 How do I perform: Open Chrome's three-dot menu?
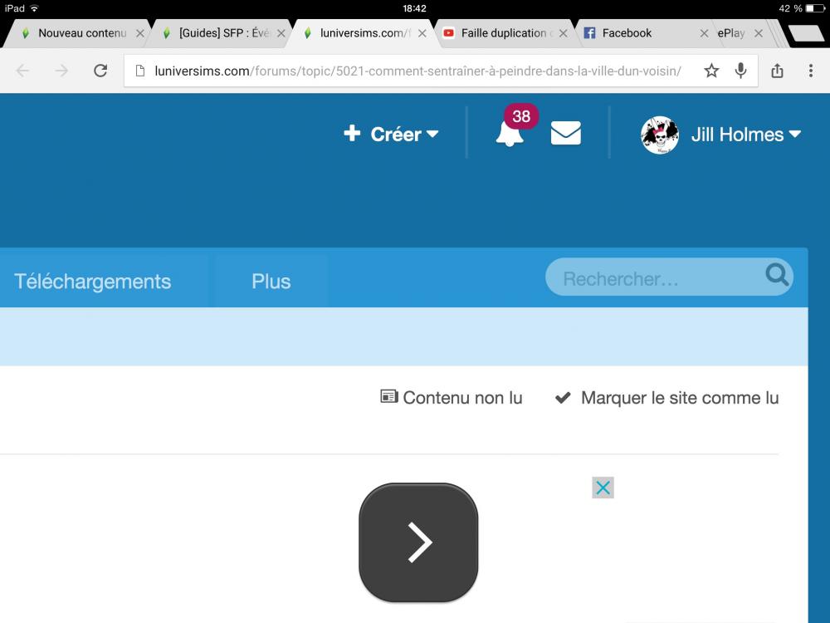click(x=811, y=71)
